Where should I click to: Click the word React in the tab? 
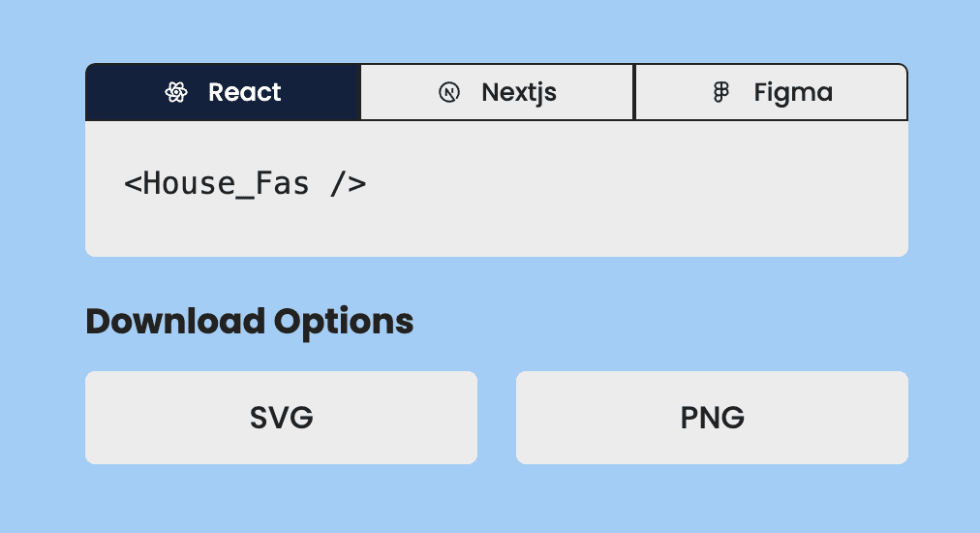[x=244, y=93]
